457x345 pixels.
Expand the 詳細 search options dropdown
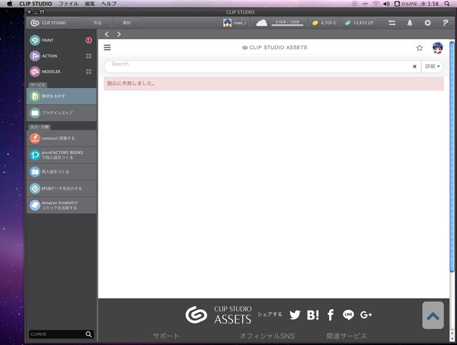pos(432,67)
